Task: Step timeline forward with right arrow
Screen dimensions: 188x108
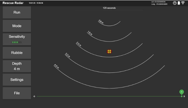Action: coord(184,96)
